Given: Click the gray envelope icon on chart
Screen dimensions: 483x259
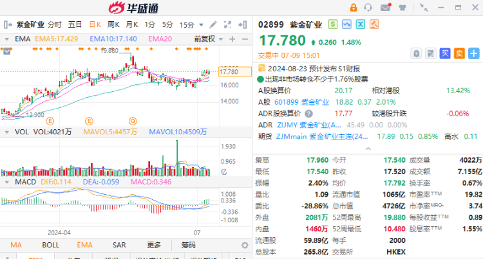Looking at the screenshot, I should click(7, 51).
